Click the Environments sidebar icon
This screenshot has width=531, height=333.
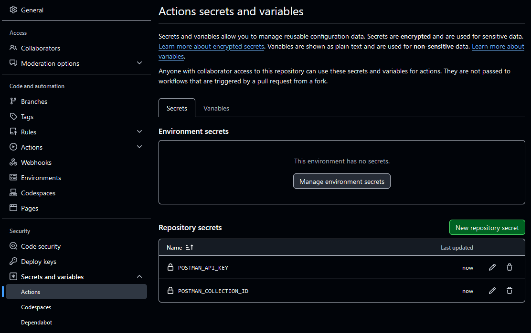[13, 177]
